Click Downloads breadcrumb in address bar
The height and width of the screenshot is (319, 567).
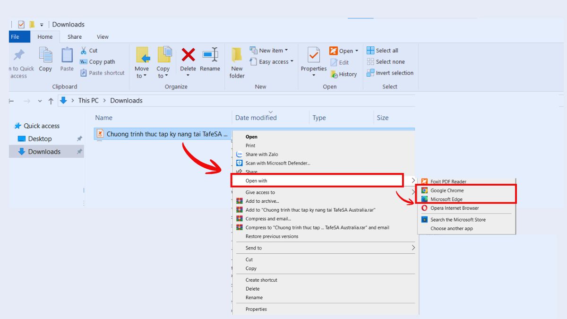(126, 101)
